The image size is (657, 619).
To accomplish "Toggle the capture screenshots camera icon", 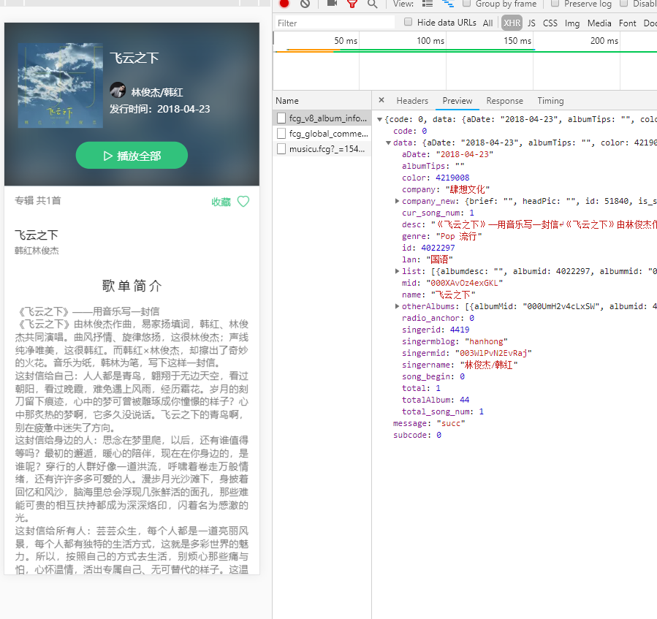I will (x=332, y=4).
